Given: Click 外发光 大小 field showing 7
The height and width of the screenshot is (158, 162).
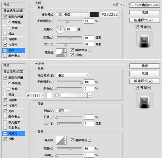Looking at the screenshot, I should [89, 124].
